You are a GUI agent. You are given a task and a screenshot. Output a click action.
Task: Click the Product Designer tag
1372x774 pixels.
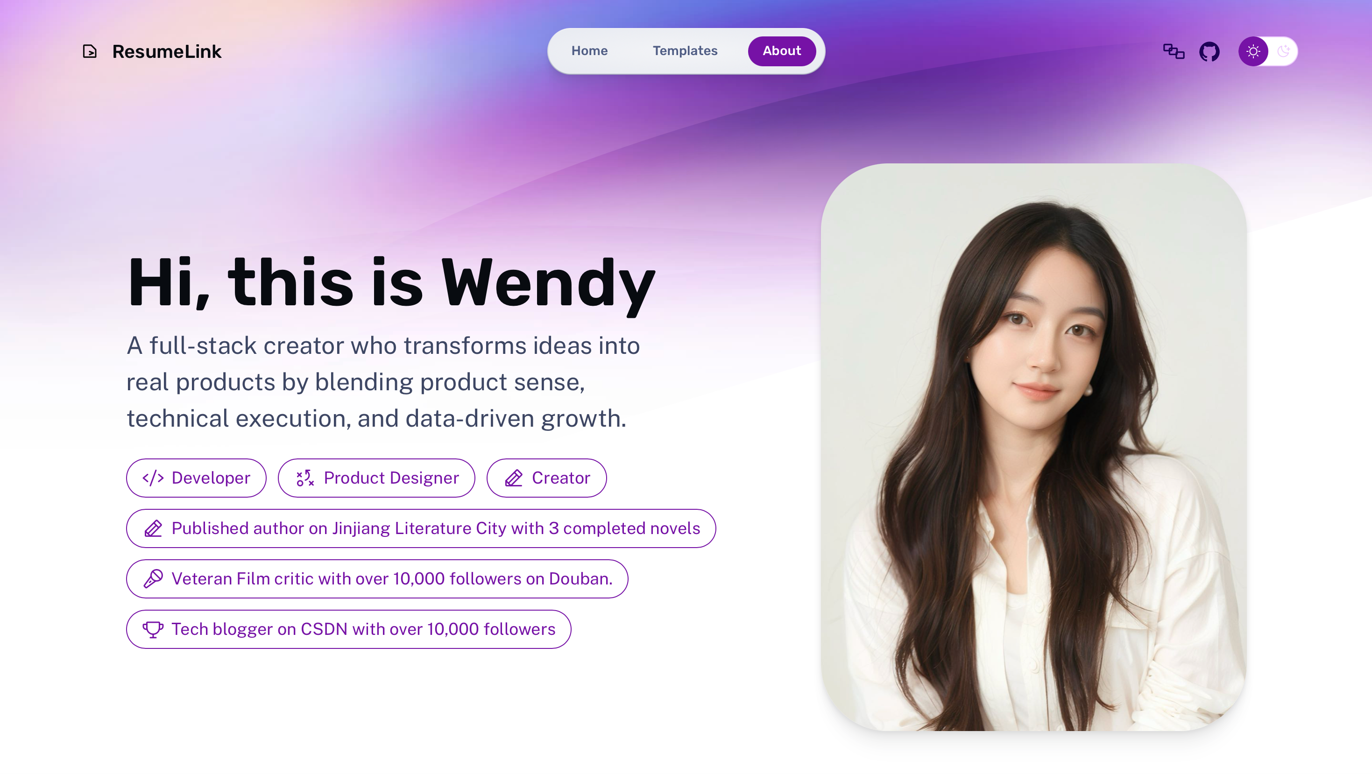coord(376,478)
